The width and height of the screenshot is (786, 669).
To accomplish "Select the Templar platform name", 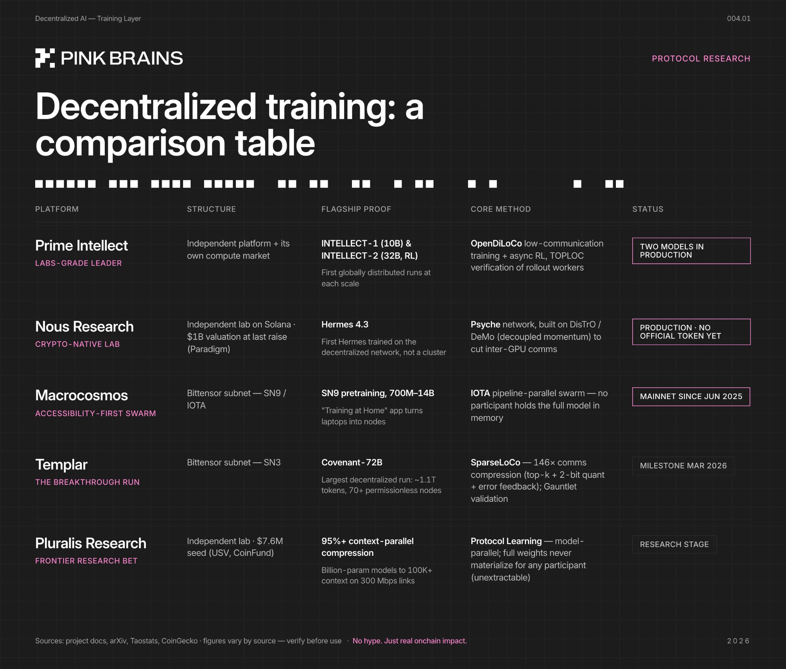I will coord(61,465).
